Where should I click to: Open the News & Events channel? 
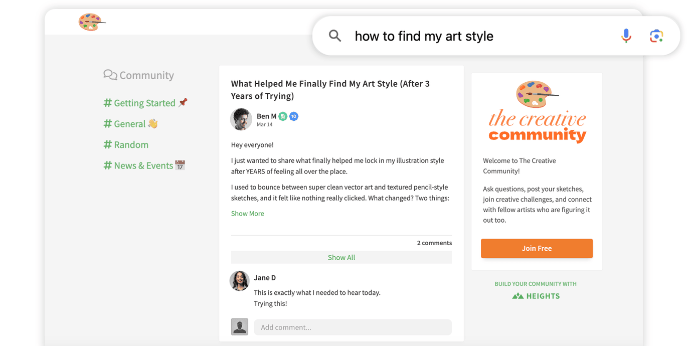click(143, 165)
